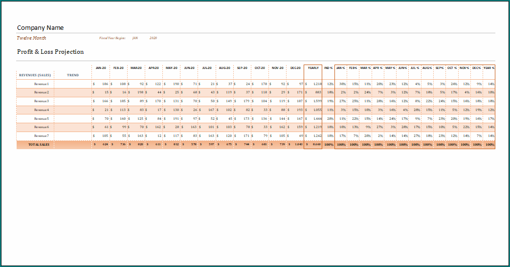The height and width of the screenshot is (267, 510).
Task: Select the Revenue 4 row label
Action: [x=42, y=110]
